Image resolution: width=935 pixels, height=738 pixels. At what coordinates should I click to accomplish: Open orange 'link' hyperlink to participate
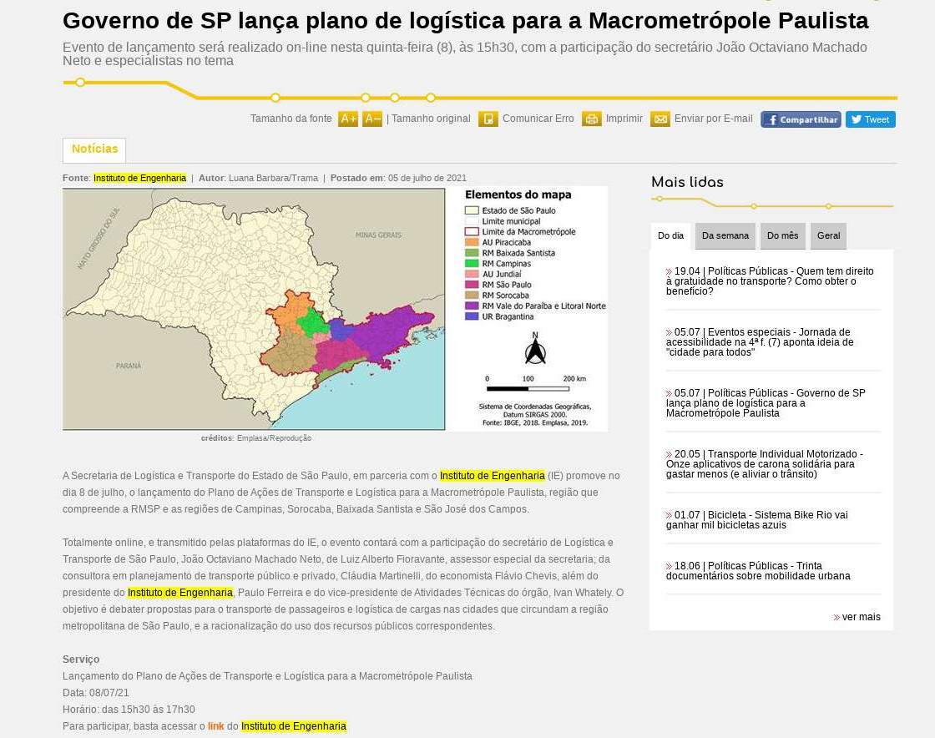[215, 726]
